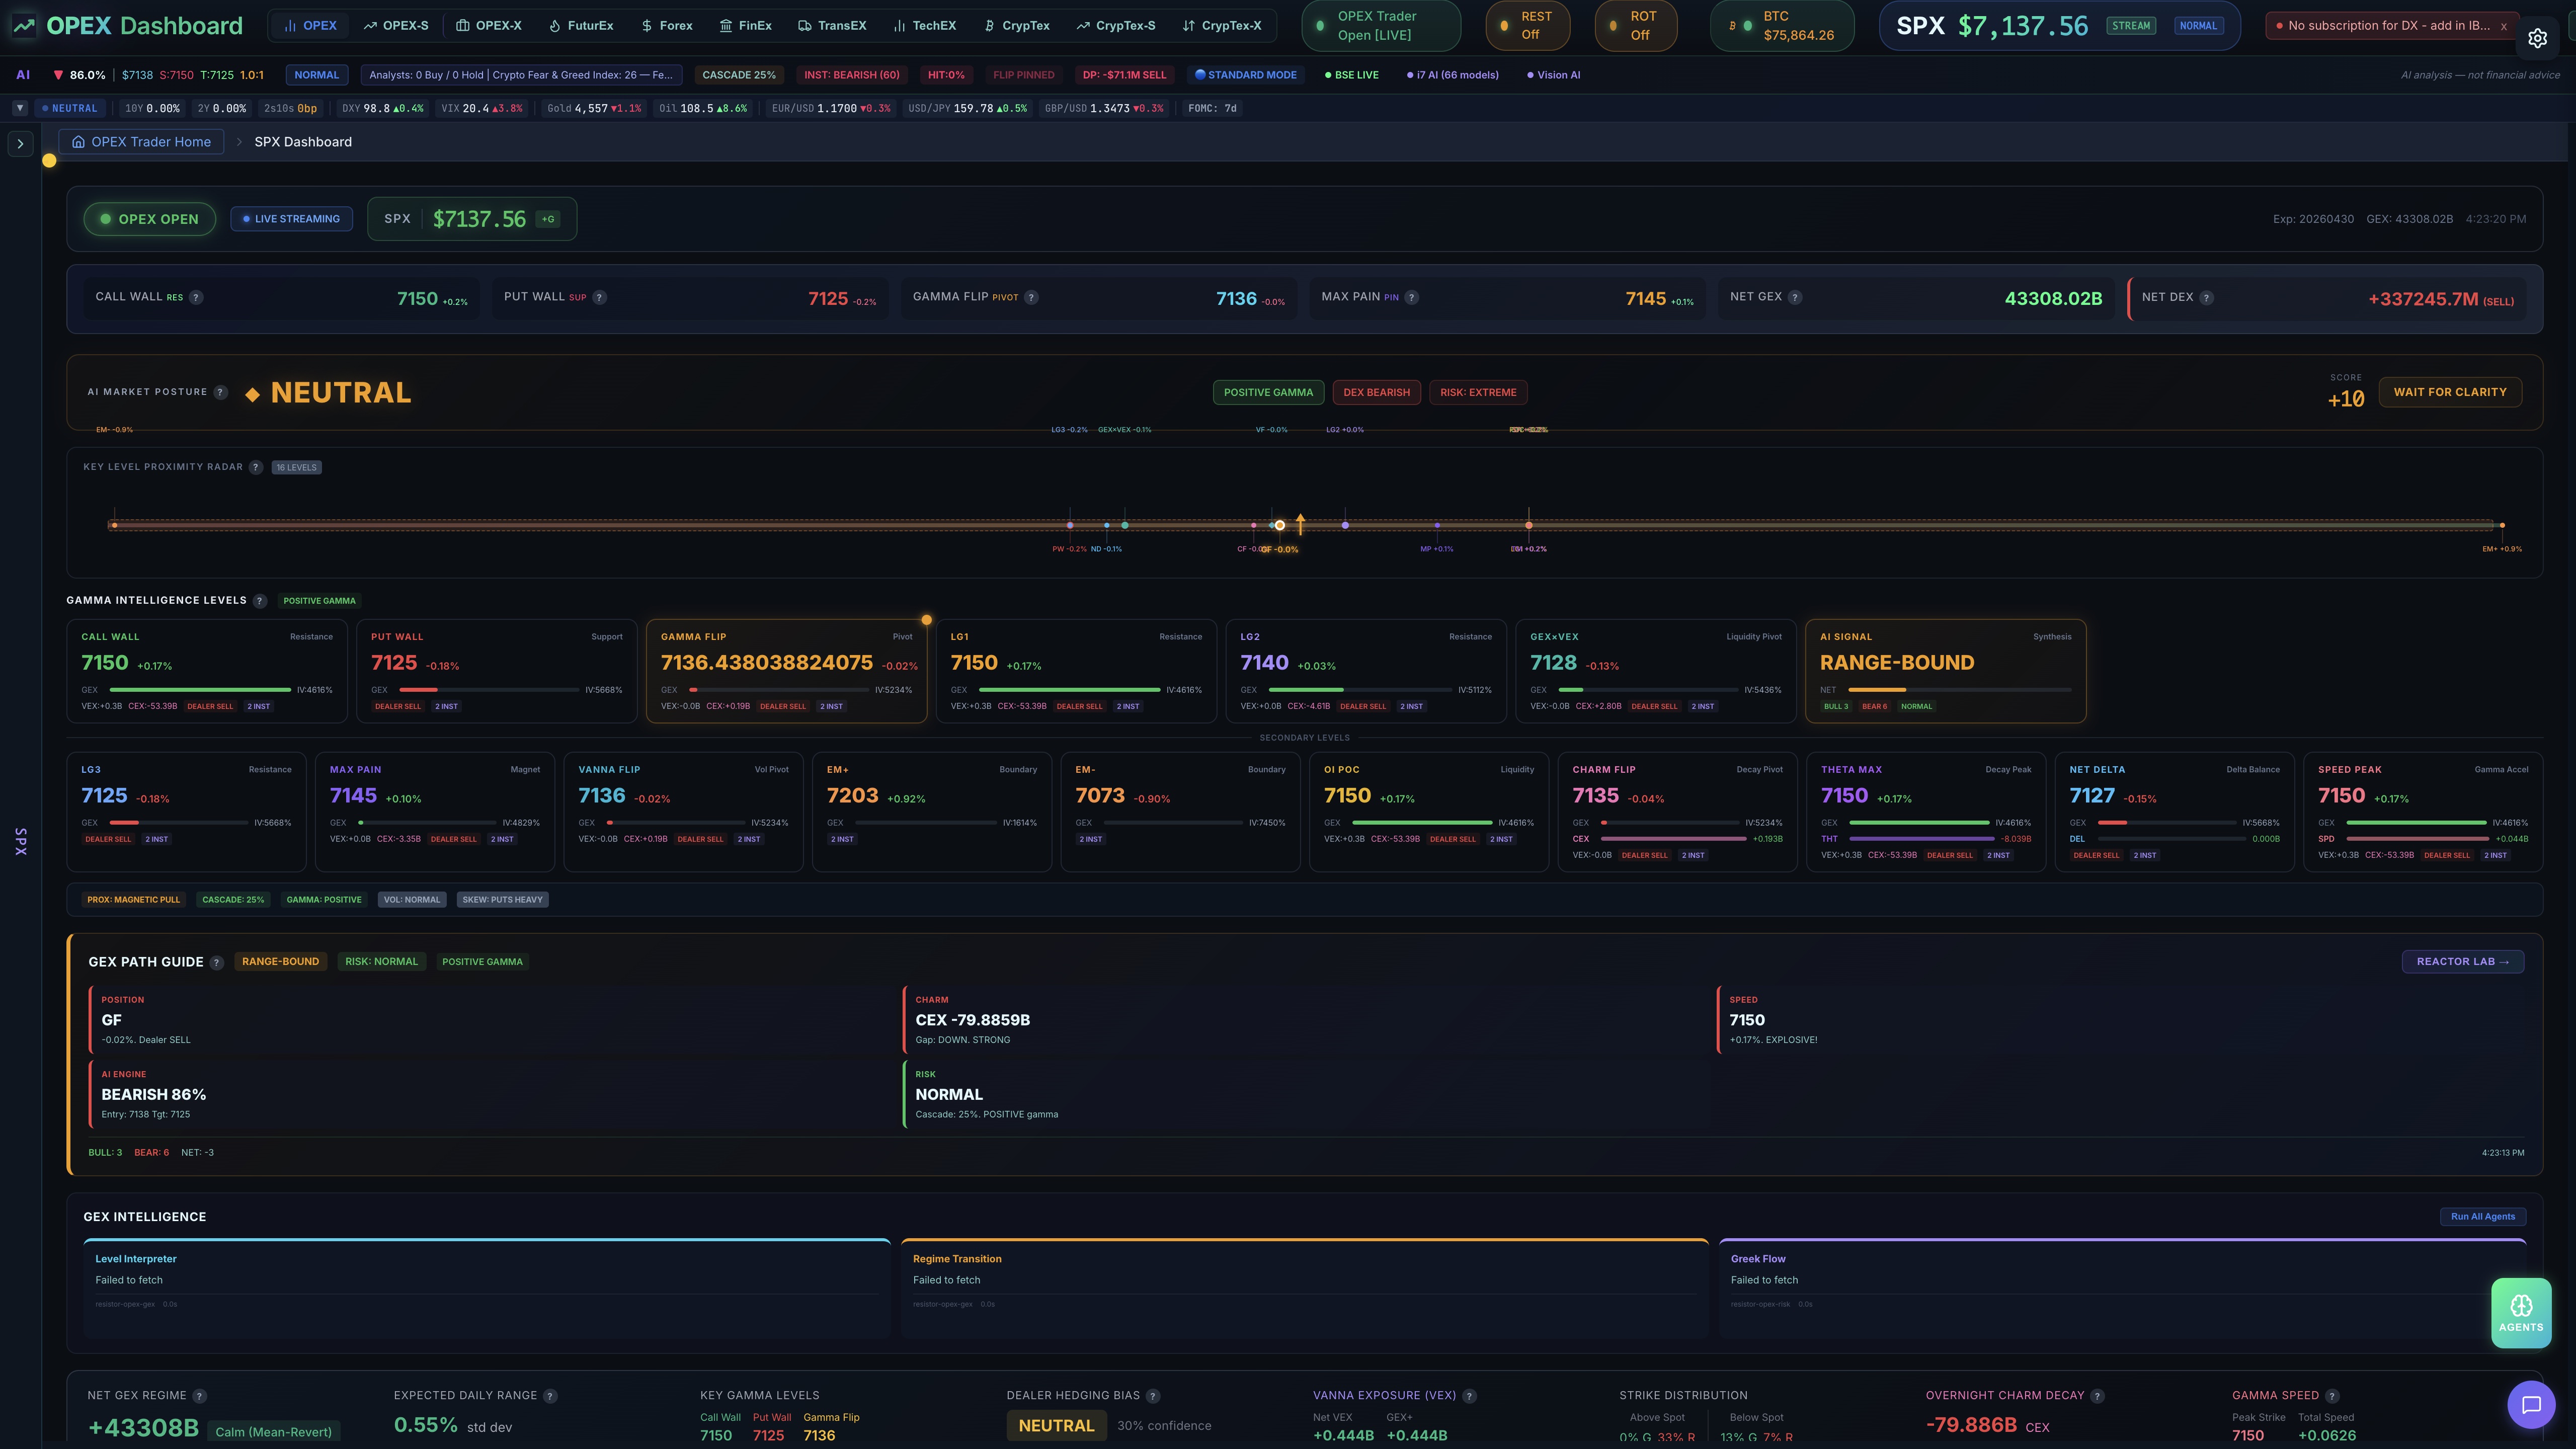
Task: Click the help icon beside Key Level Proximity Radar
Action: pyautogui.click(x=256, y=467)
